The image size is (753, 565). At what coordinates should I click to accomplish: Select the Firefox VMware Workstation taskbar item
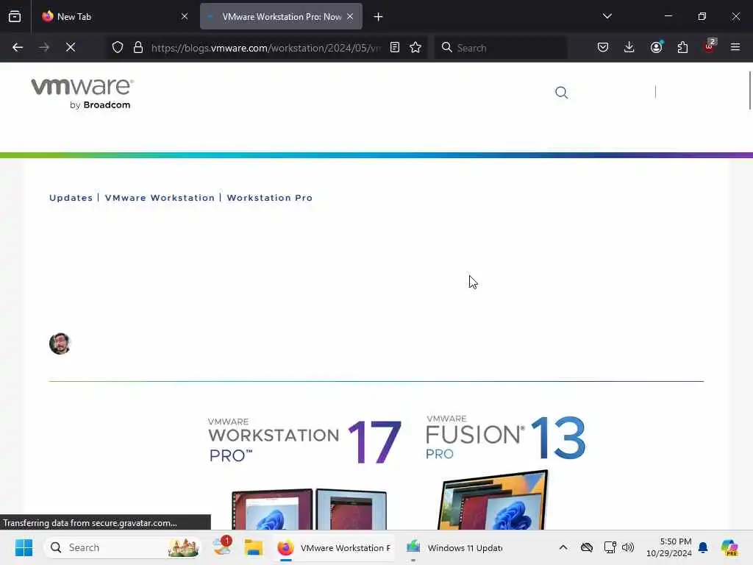(335, 547)
